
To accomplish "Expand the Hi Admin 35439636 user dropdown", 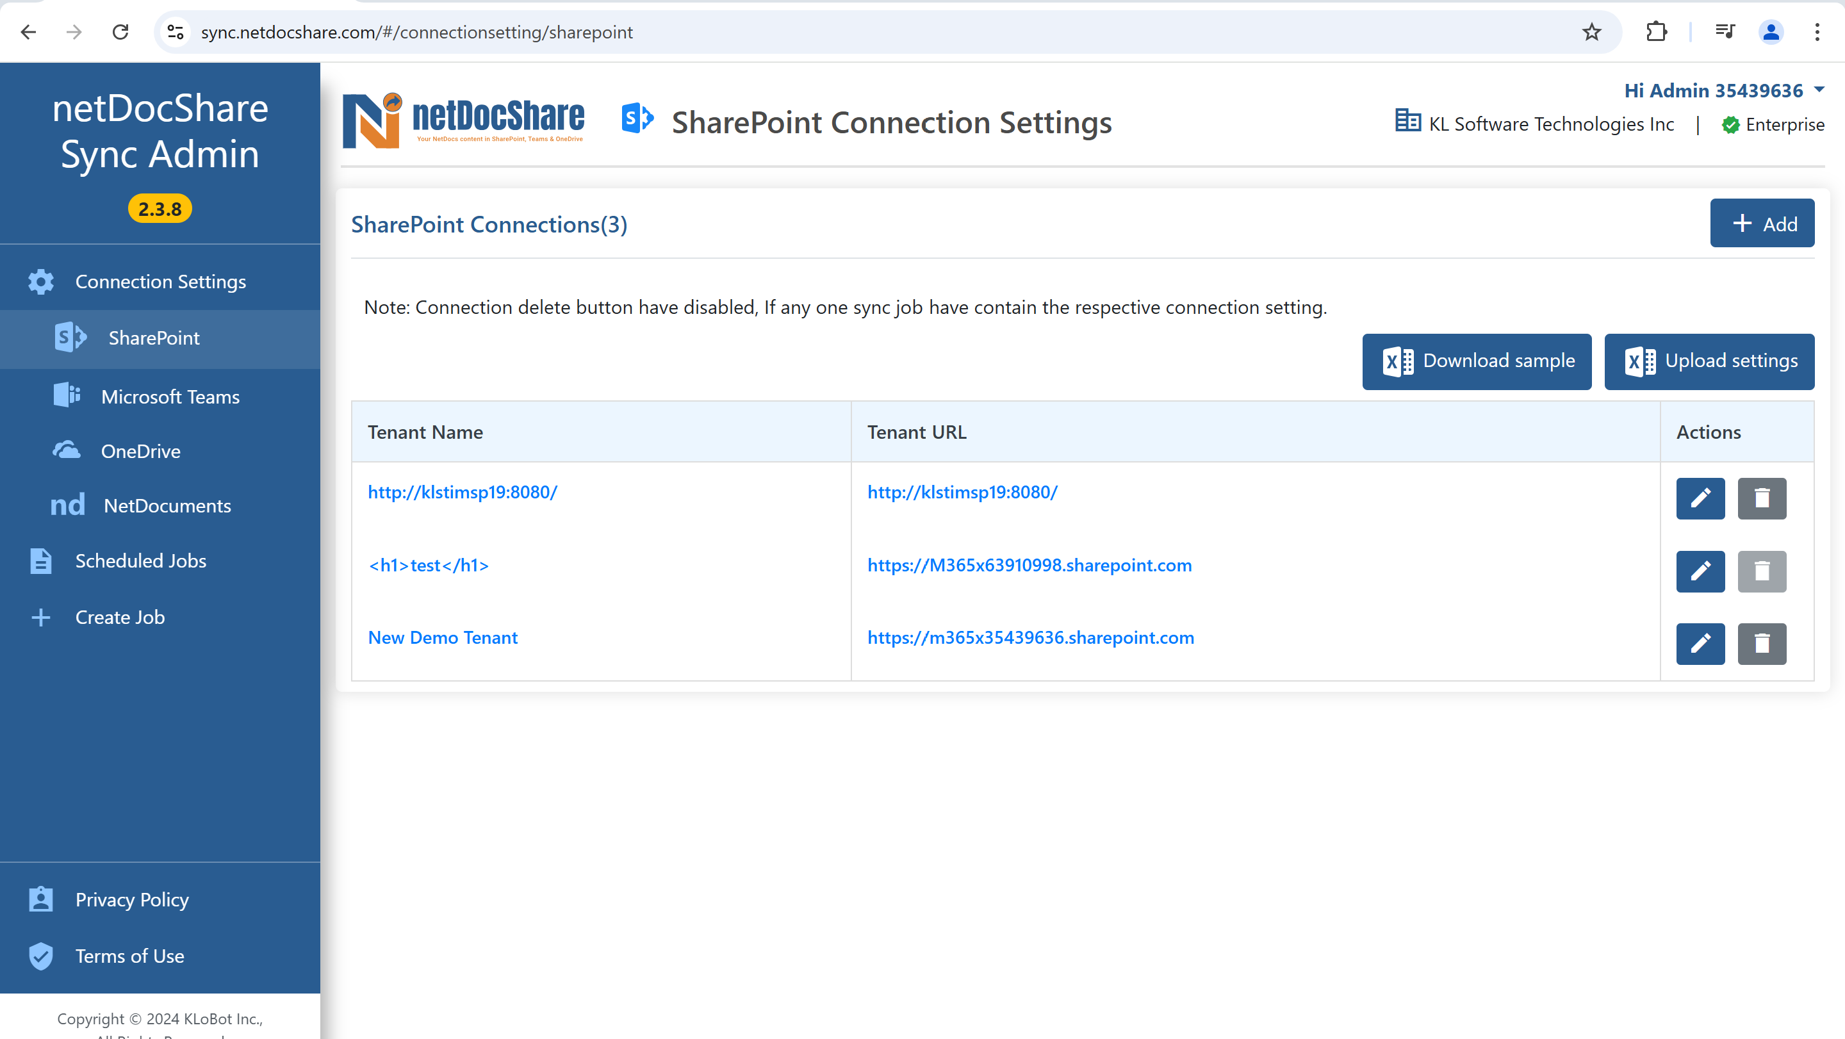I will point(1724,90).
